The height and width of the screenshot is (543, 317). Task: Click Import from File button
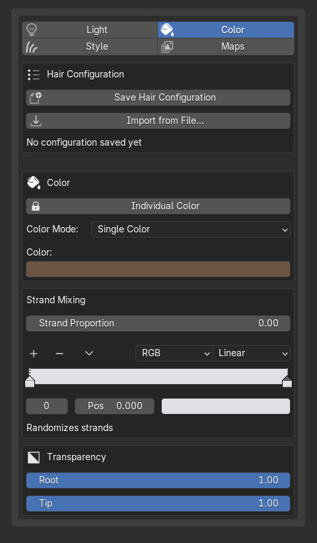coord(158,121)
